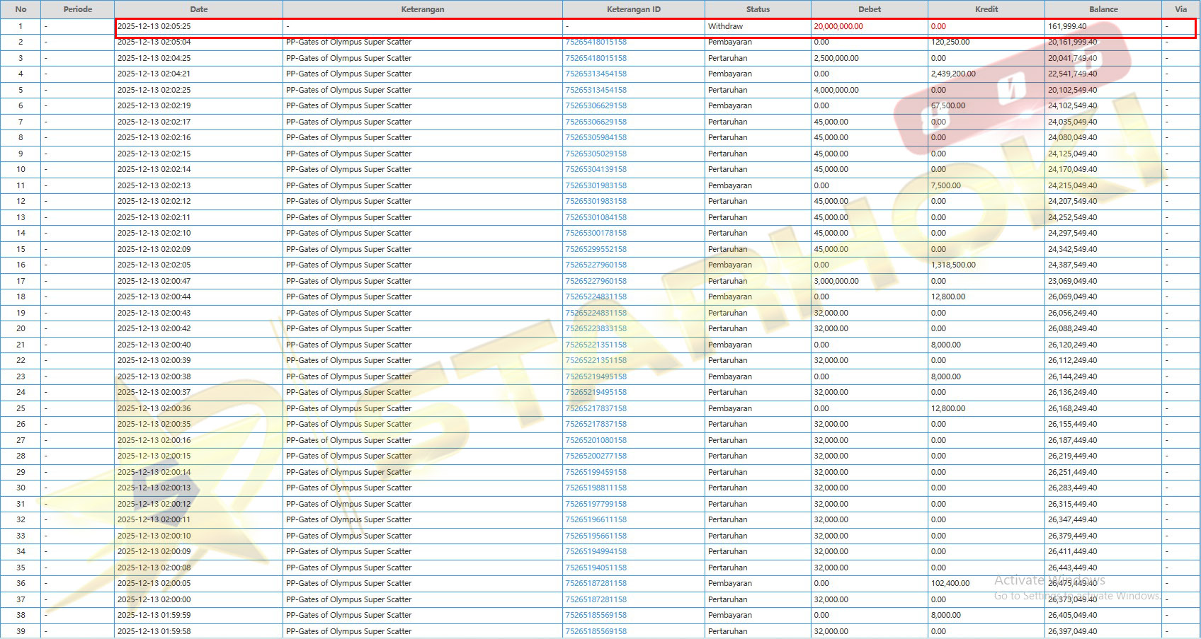Click the Debet column header
The height and width of the screenshot is (639, 1201).
pos(869,9)
